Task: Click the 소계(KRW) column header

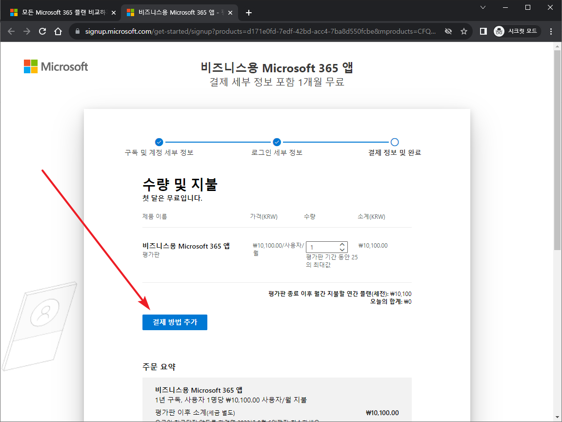Action: click(x=371, y=216)
